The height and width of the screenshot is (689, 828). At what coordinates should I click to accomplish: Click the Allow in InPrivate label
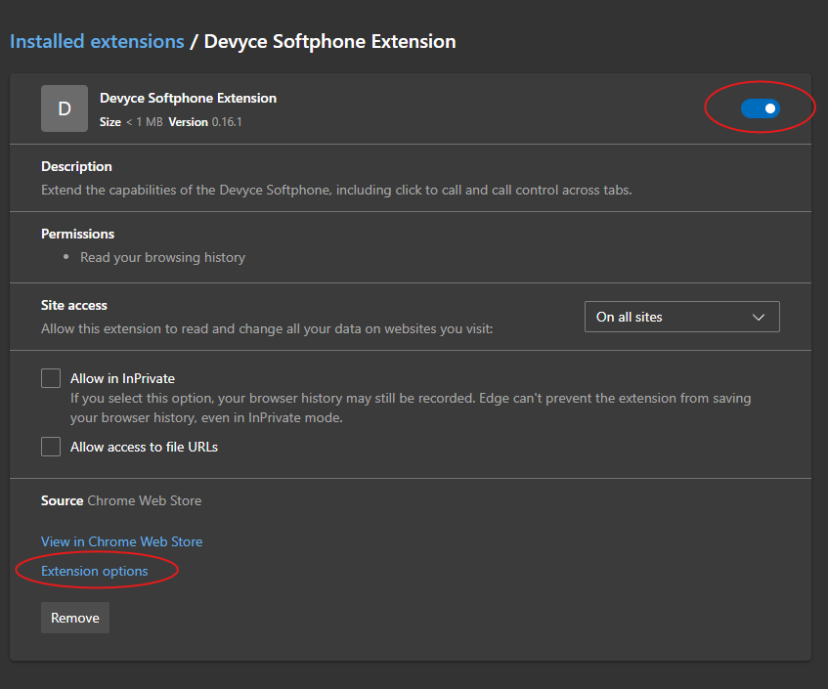(x=122, y=378)
